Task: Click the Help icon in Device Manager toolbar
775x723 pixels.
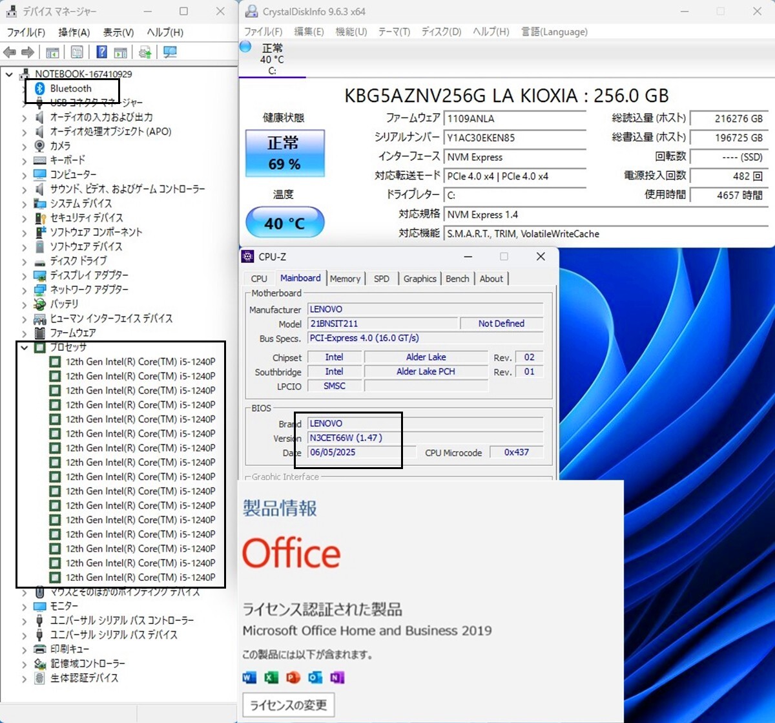Action: pos(101,53)
